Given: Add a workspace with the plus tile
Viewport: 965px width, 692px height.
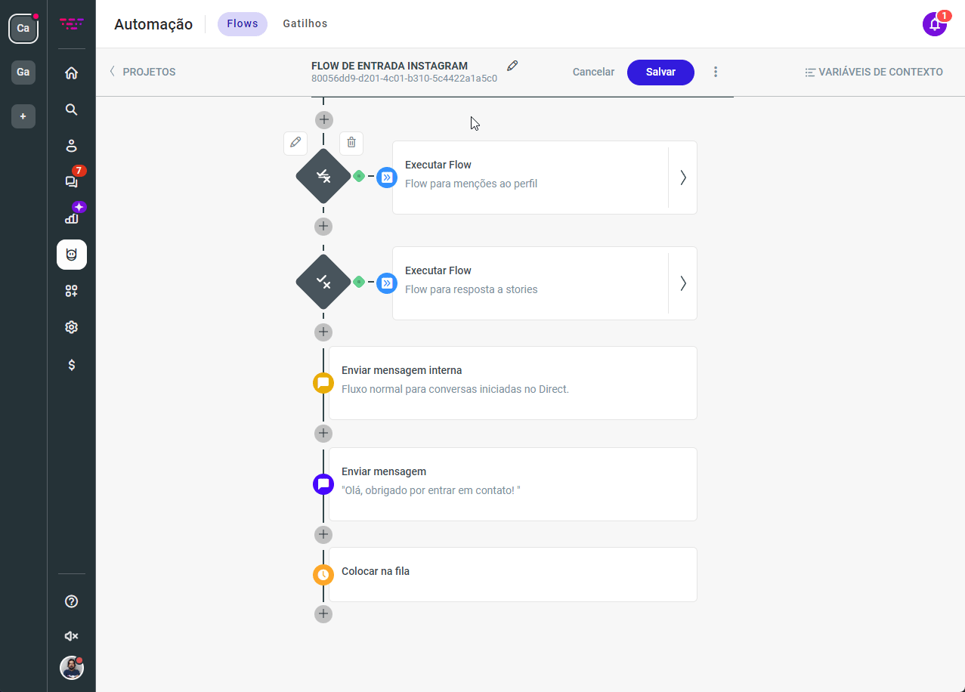Looking at the screenshot, I should [x=23, y=116].
